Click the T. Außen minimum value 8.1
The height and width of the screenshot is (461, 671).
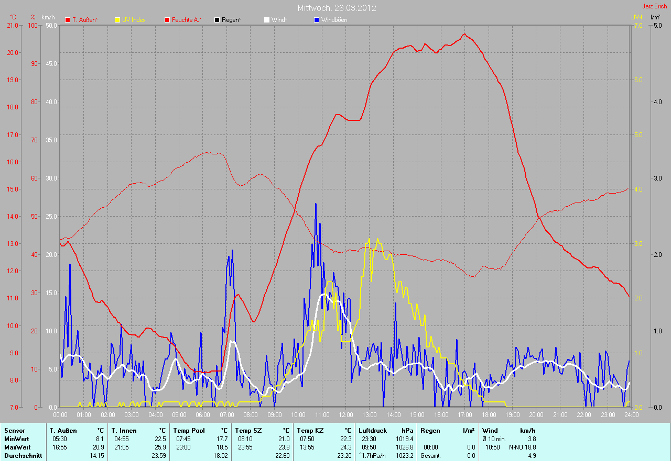(x=99, y=439)
